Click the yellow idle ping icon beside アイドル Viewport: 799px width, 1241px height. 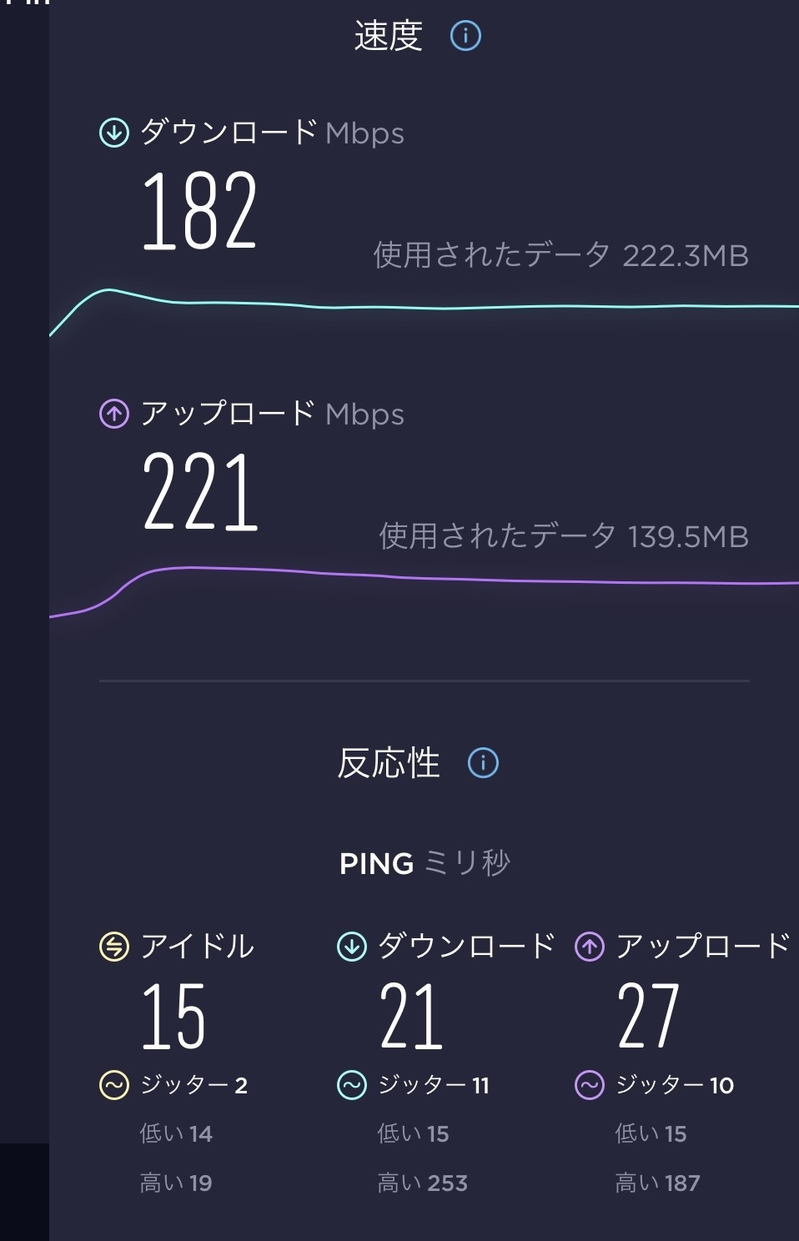pos(114,947)
